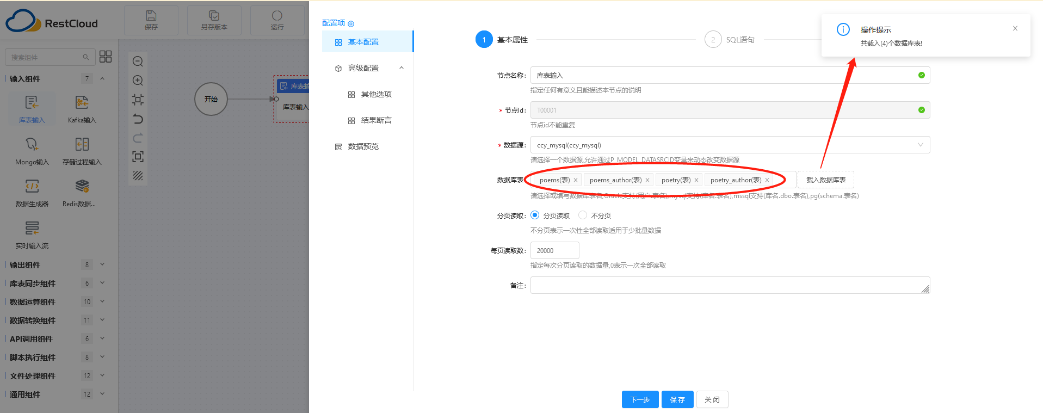The height and width of the screenshot is (413, 1043).
Task: Remove the poetry_author(表) tag
Action: (x=767, y=180)
